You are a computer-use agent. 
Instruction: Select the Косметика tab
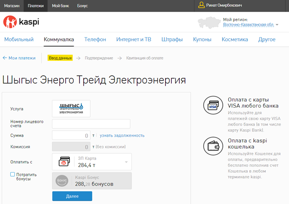(x=235, y=39)
